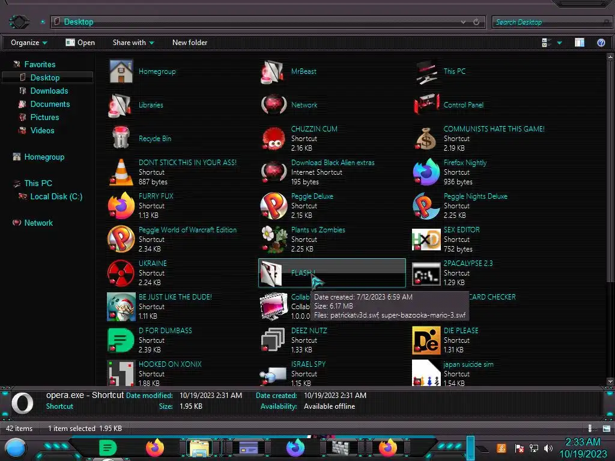Select the Peggle Nights Deluxe icon
The image size is (615, 461).
click(x=426, y=206)
